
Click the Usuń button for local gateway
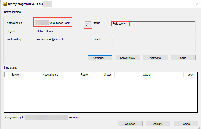(x=183, y=58)
